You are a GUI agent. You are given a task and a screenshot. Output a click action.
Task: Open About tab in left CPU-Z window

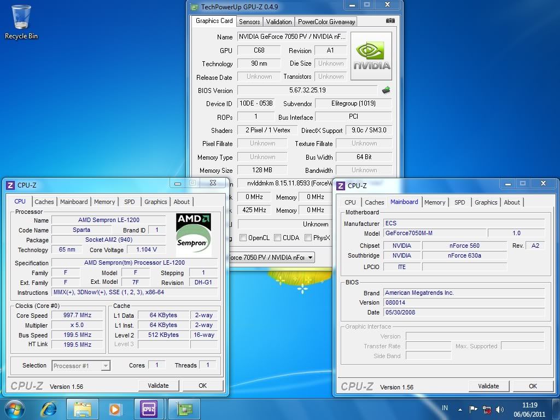coord(182,202)
